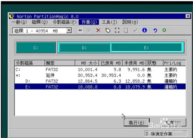Click the 18,079.9 unused MB cell

point(135,87)
